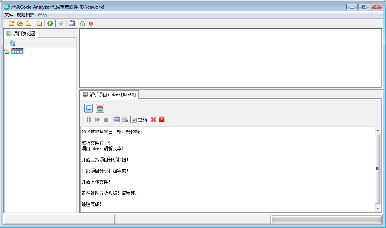Viewport: 386px width, 228px height.
Task: Click the document with X icon
Action: click(125, 120)
